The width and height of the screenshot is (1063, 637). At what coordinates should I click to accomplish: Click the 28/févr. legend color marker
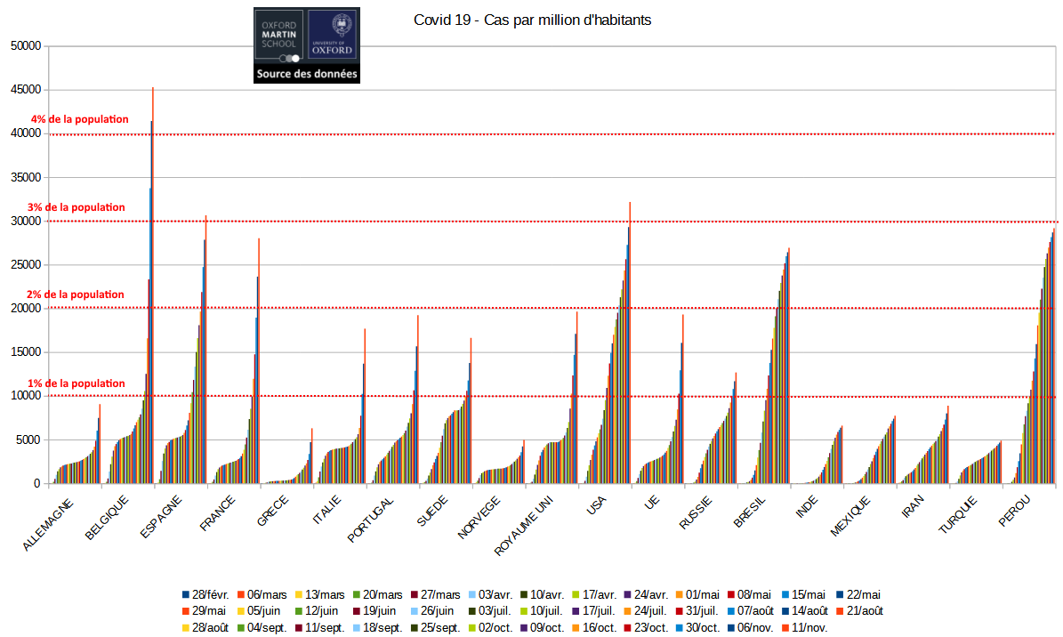point(186,594)
